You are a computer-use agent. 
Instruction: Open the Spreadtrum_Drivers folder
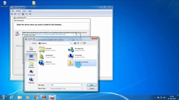point(82,63)
